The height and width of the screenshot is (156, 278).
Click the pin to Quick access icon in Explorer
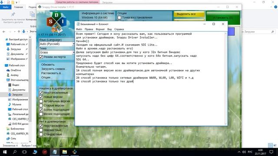(x=13, y=14)
